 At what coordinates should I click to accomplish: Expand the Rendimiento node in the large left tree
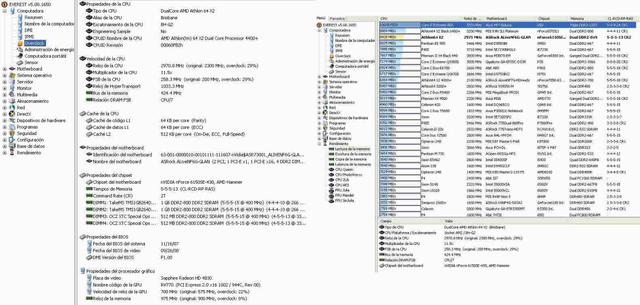(4, 153)
